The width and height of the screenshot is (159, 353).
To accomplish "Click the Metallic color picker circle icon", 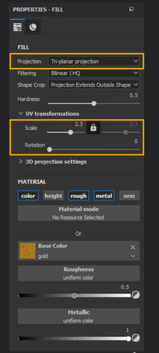I will coord(136,338).
